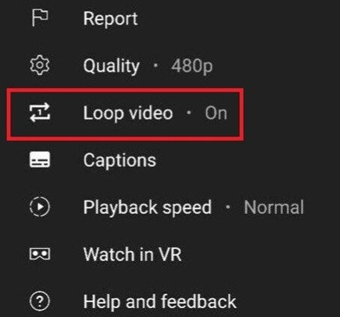Click the loop arrows icon
The width and height of the screenshot is (340, 317).
(39, 113)
